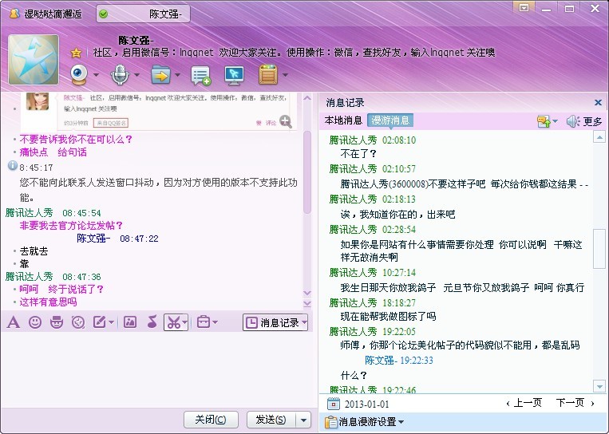
Task: Click the music note share icon
Action: point(152,322)
